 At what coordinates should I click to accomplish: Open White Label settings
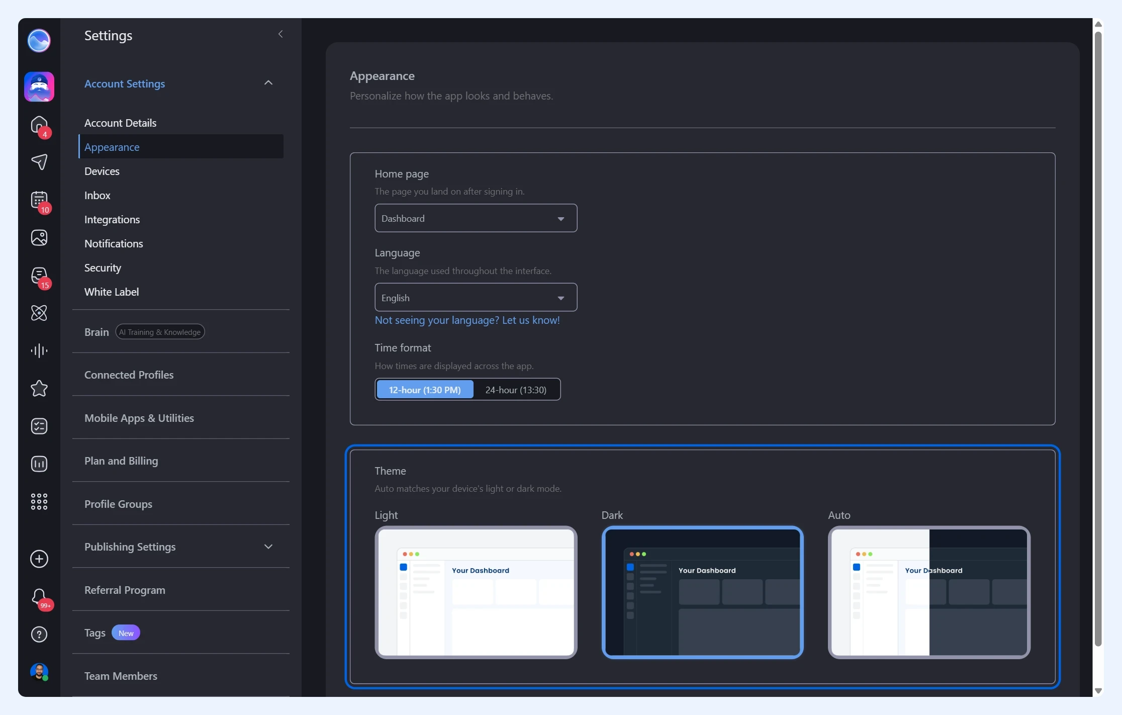coord(112,292)
